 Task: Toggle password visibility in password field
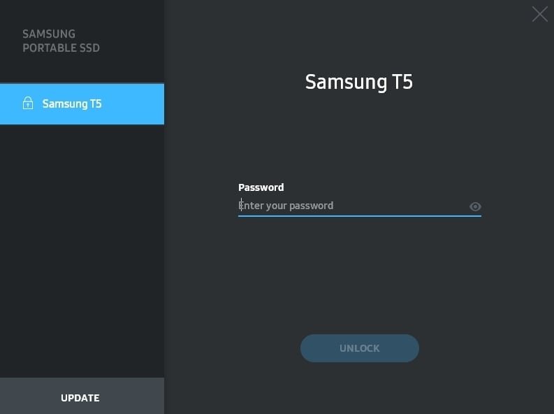[475, 206]
